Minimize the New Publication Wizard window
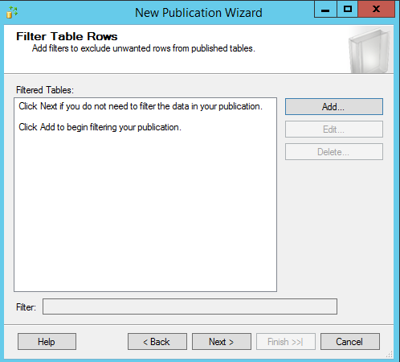Viewport: 400px width, 362px height. [325, 10]
